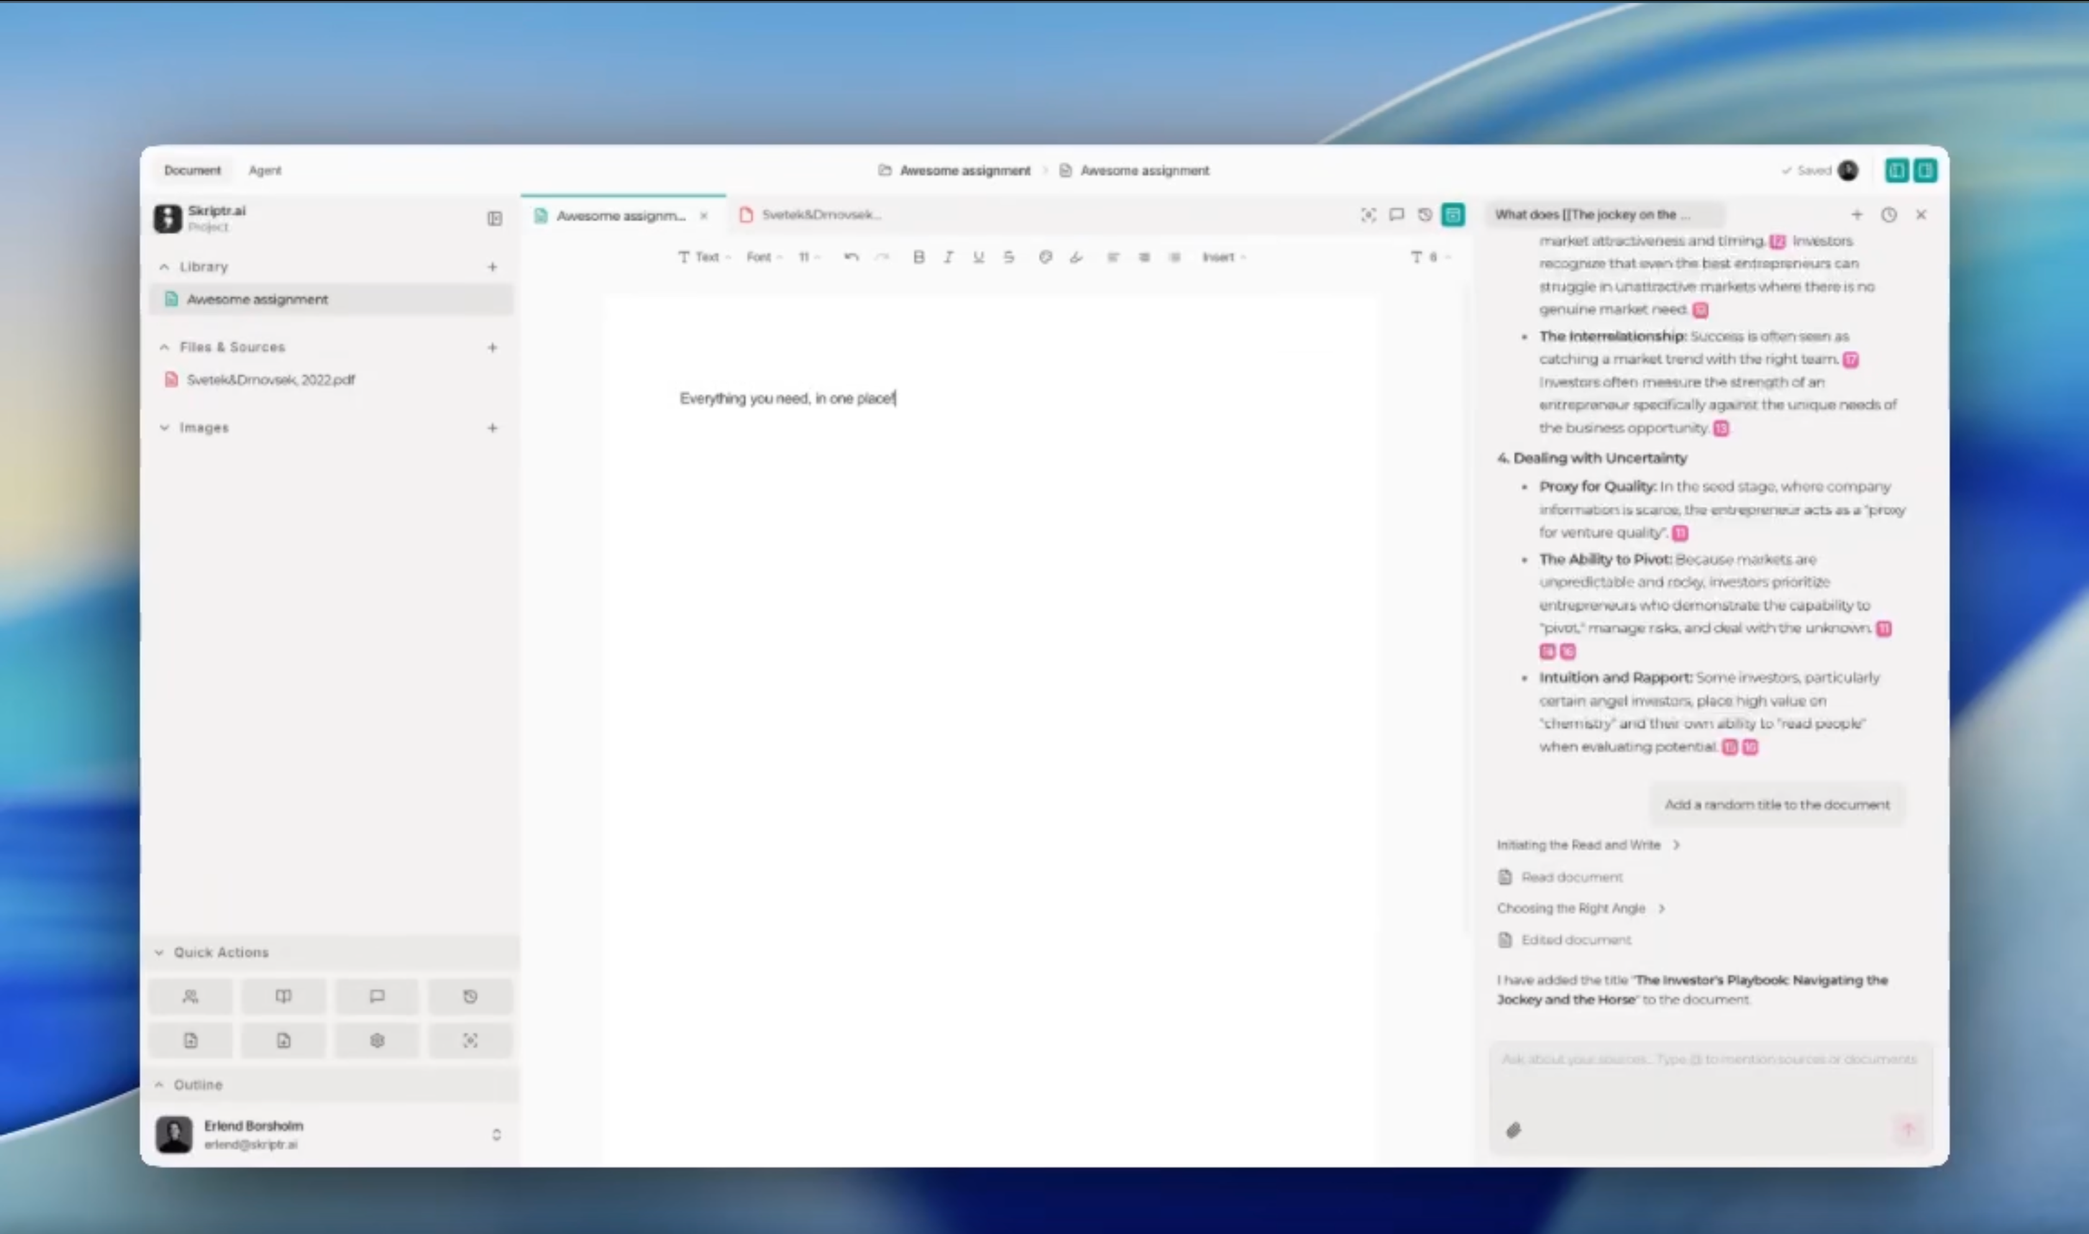2089x1234 pixels.
Task: Apply italic formatting
Action: pyautogui.click(x=949, y=257)
